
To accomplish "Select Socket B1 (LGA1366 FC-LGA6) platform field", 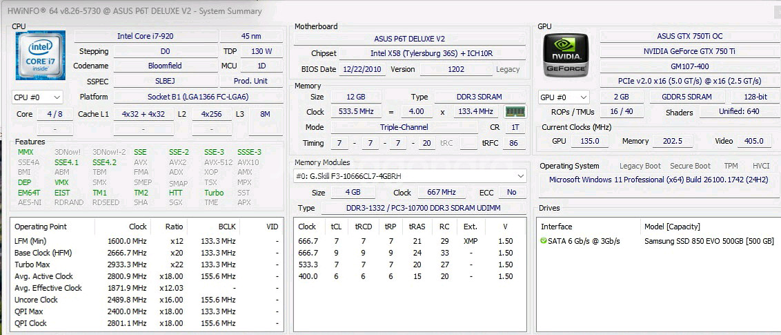I will (x=198, y=97).
